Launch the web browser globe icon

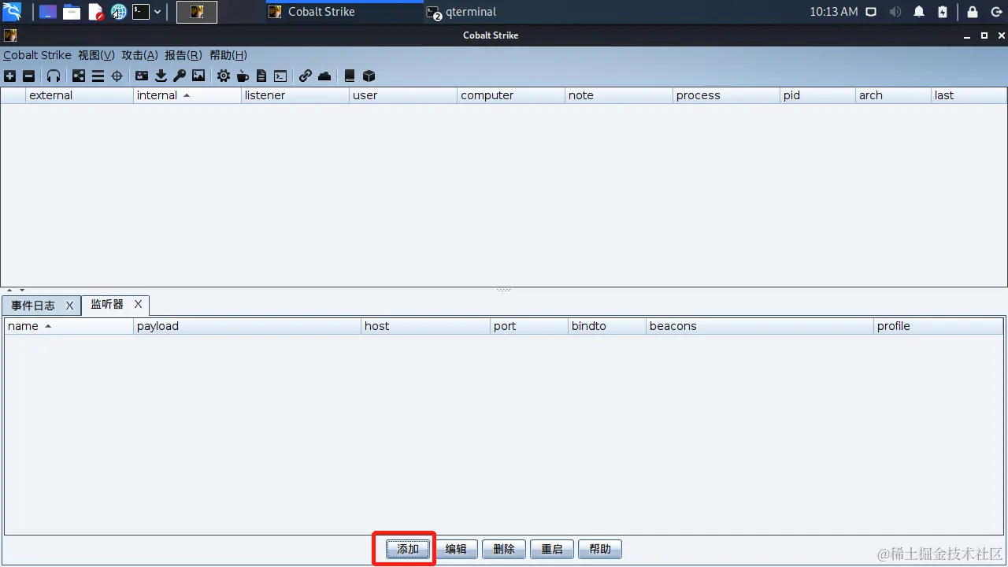click(119, 12)
